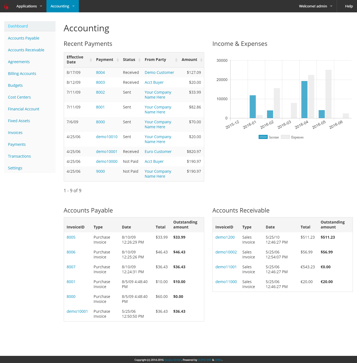Open payment 8004 link
The image size is (357, 363).
point(100,72)
